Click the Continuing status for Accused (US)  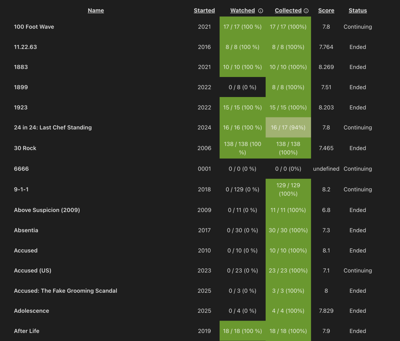358,270
